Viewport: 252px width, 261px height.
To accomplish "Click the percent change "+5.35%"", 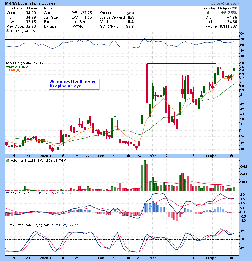I will (229, 13).
